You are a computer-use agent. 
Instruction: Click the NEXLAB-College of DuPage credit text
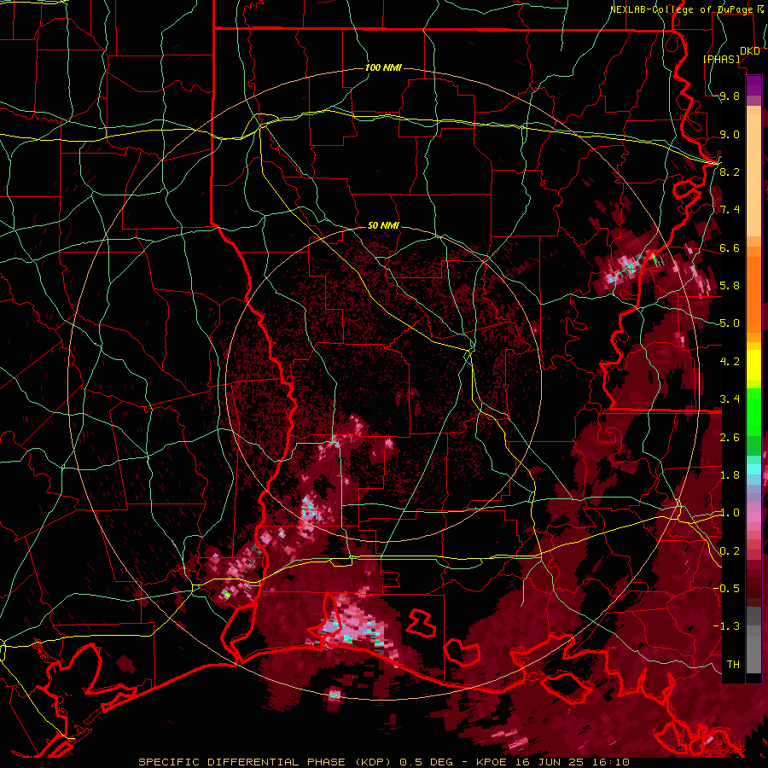pyautogui.click(x=683, y=9)
